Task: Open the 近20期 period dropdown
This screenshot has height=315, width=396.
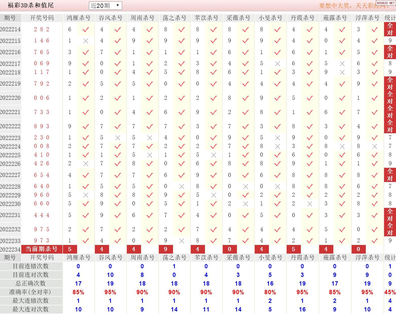Action: [105, 6]
